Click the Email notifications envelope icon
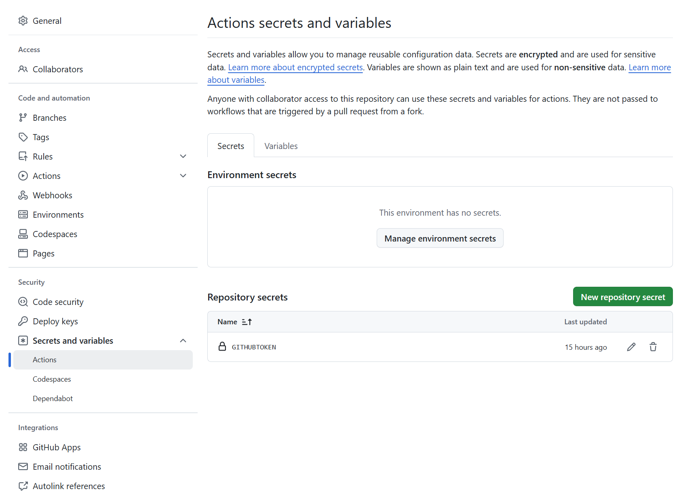 pyautogui.click(x=23, y=466)
